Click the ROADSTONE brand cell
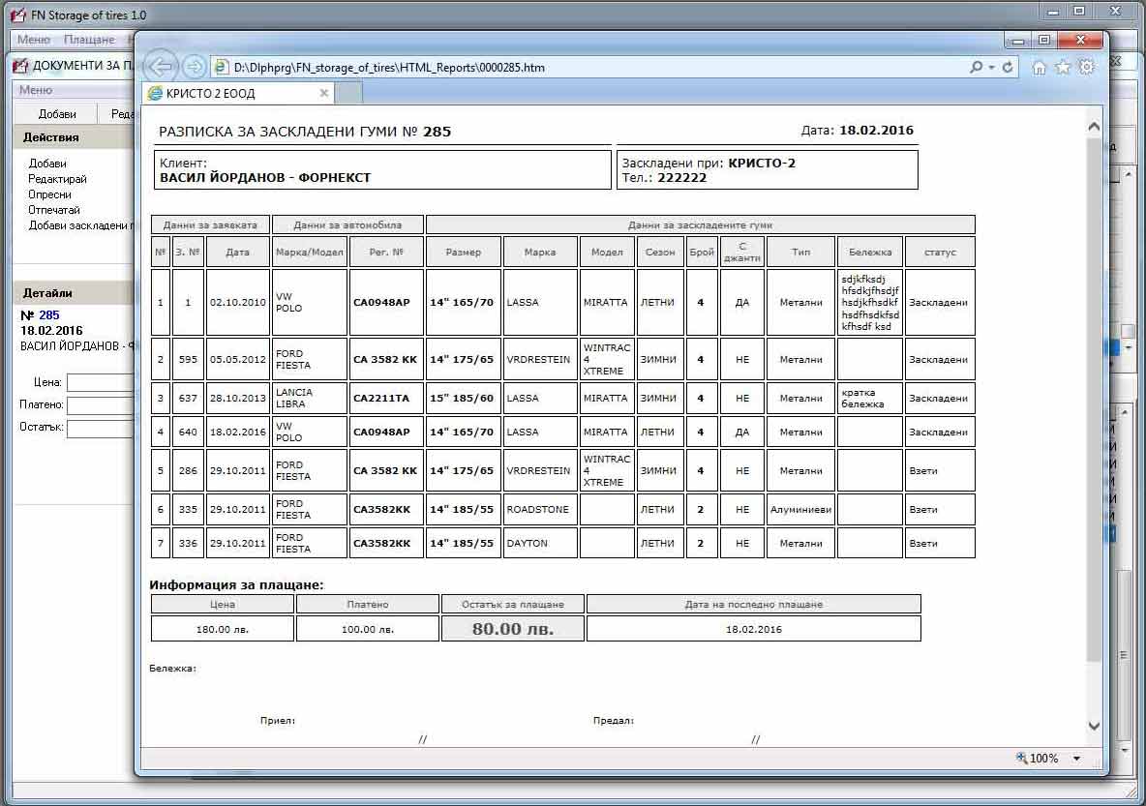 [x=540, y=509]
